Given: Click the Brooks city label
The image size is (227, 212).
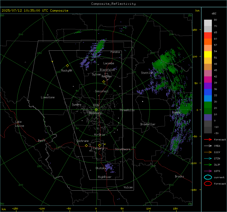Looking at the screenshot, I should 179,176.
